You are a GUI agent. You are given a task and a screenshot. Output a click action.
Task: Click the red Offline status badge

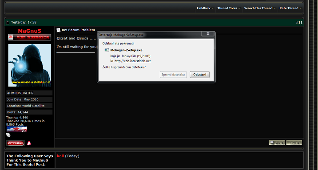pyautogui.click(x=16, y=143)
